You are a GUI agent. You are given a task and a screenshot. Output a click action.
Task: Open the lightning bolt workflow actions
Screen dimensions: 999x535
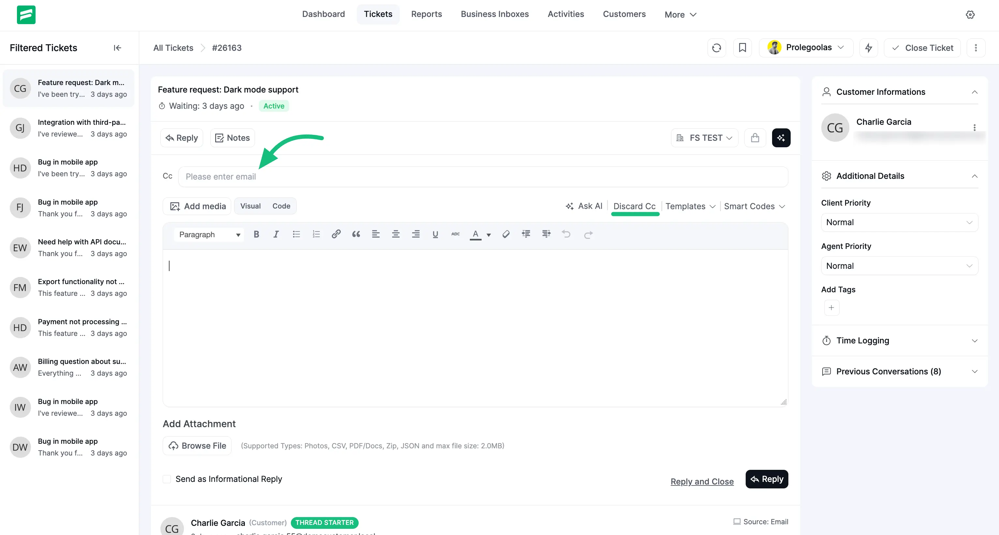868,48
